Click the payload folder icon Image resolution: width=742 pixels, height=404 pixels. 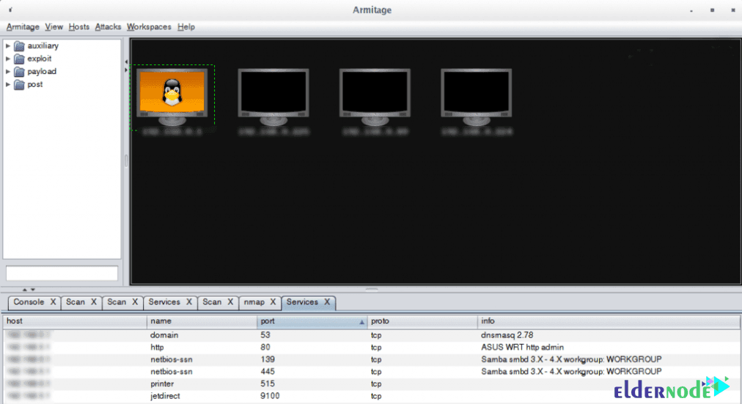pyautogui.click(x=19, y=72)
